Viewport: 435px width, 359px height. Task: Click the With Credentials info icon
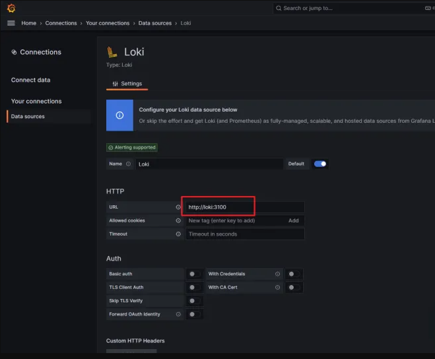[277, 274]
